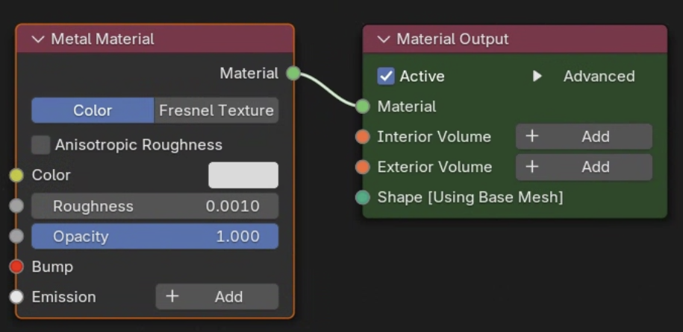The image size is (683, 332).
Task: Add an Interior Volume
Action: point(583,137)
